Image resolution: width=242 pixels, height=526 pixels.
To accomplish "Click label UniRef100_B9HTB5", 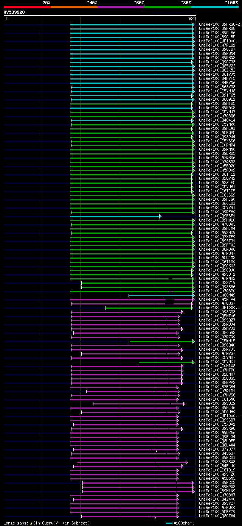I will (x=217, y=104).
